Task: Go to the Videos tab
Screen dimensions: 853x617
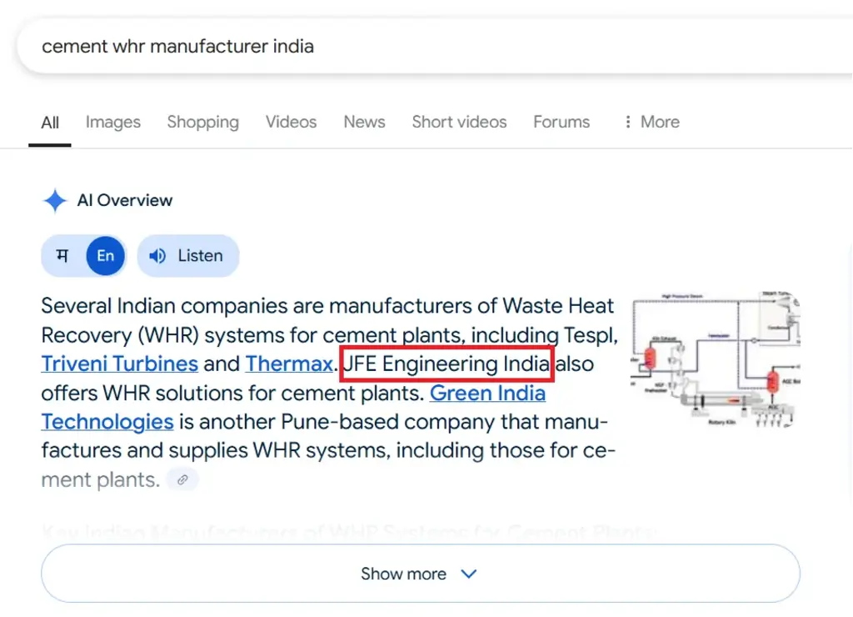Action: click(x=291, y=122)
